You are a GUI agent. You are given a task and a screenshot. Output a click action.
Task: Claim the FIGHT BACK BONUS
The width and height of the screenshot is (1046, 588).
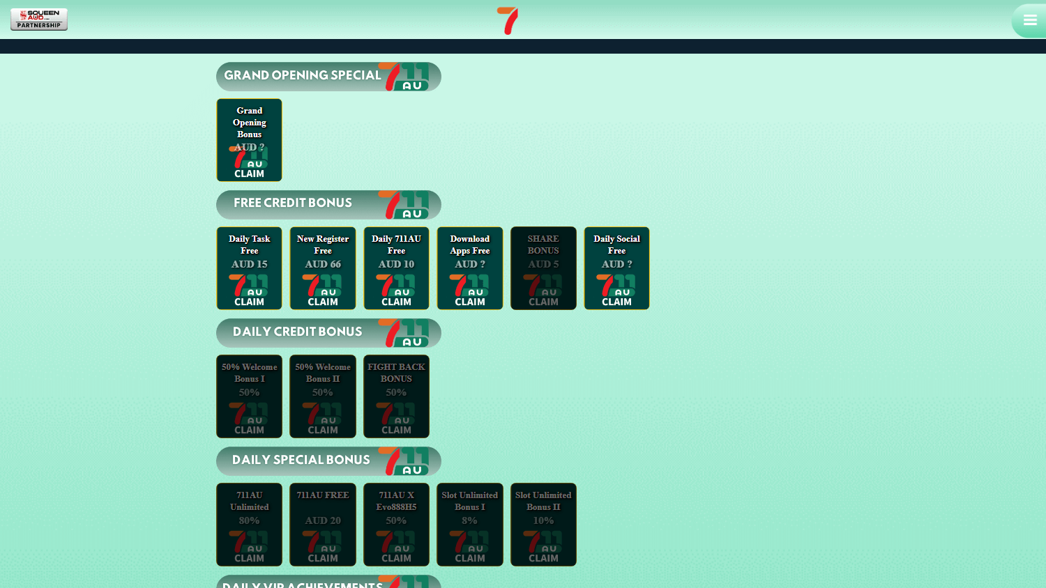pos(396,431)
